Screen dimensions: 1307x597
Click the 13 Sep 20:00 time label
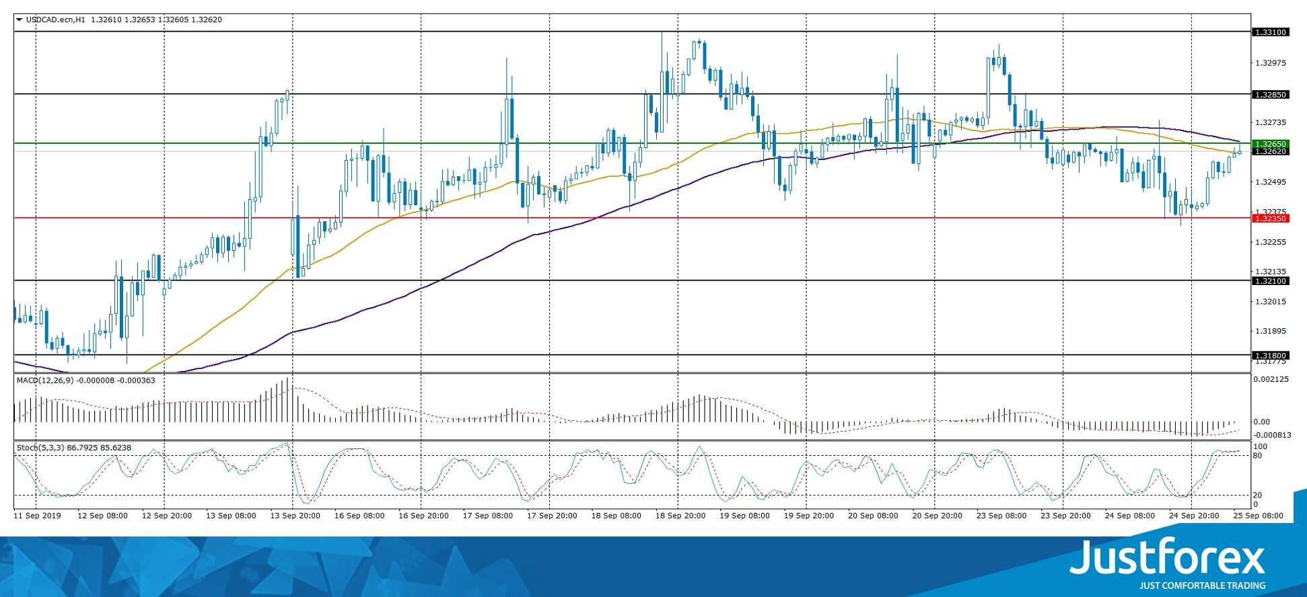coord(295,516)
